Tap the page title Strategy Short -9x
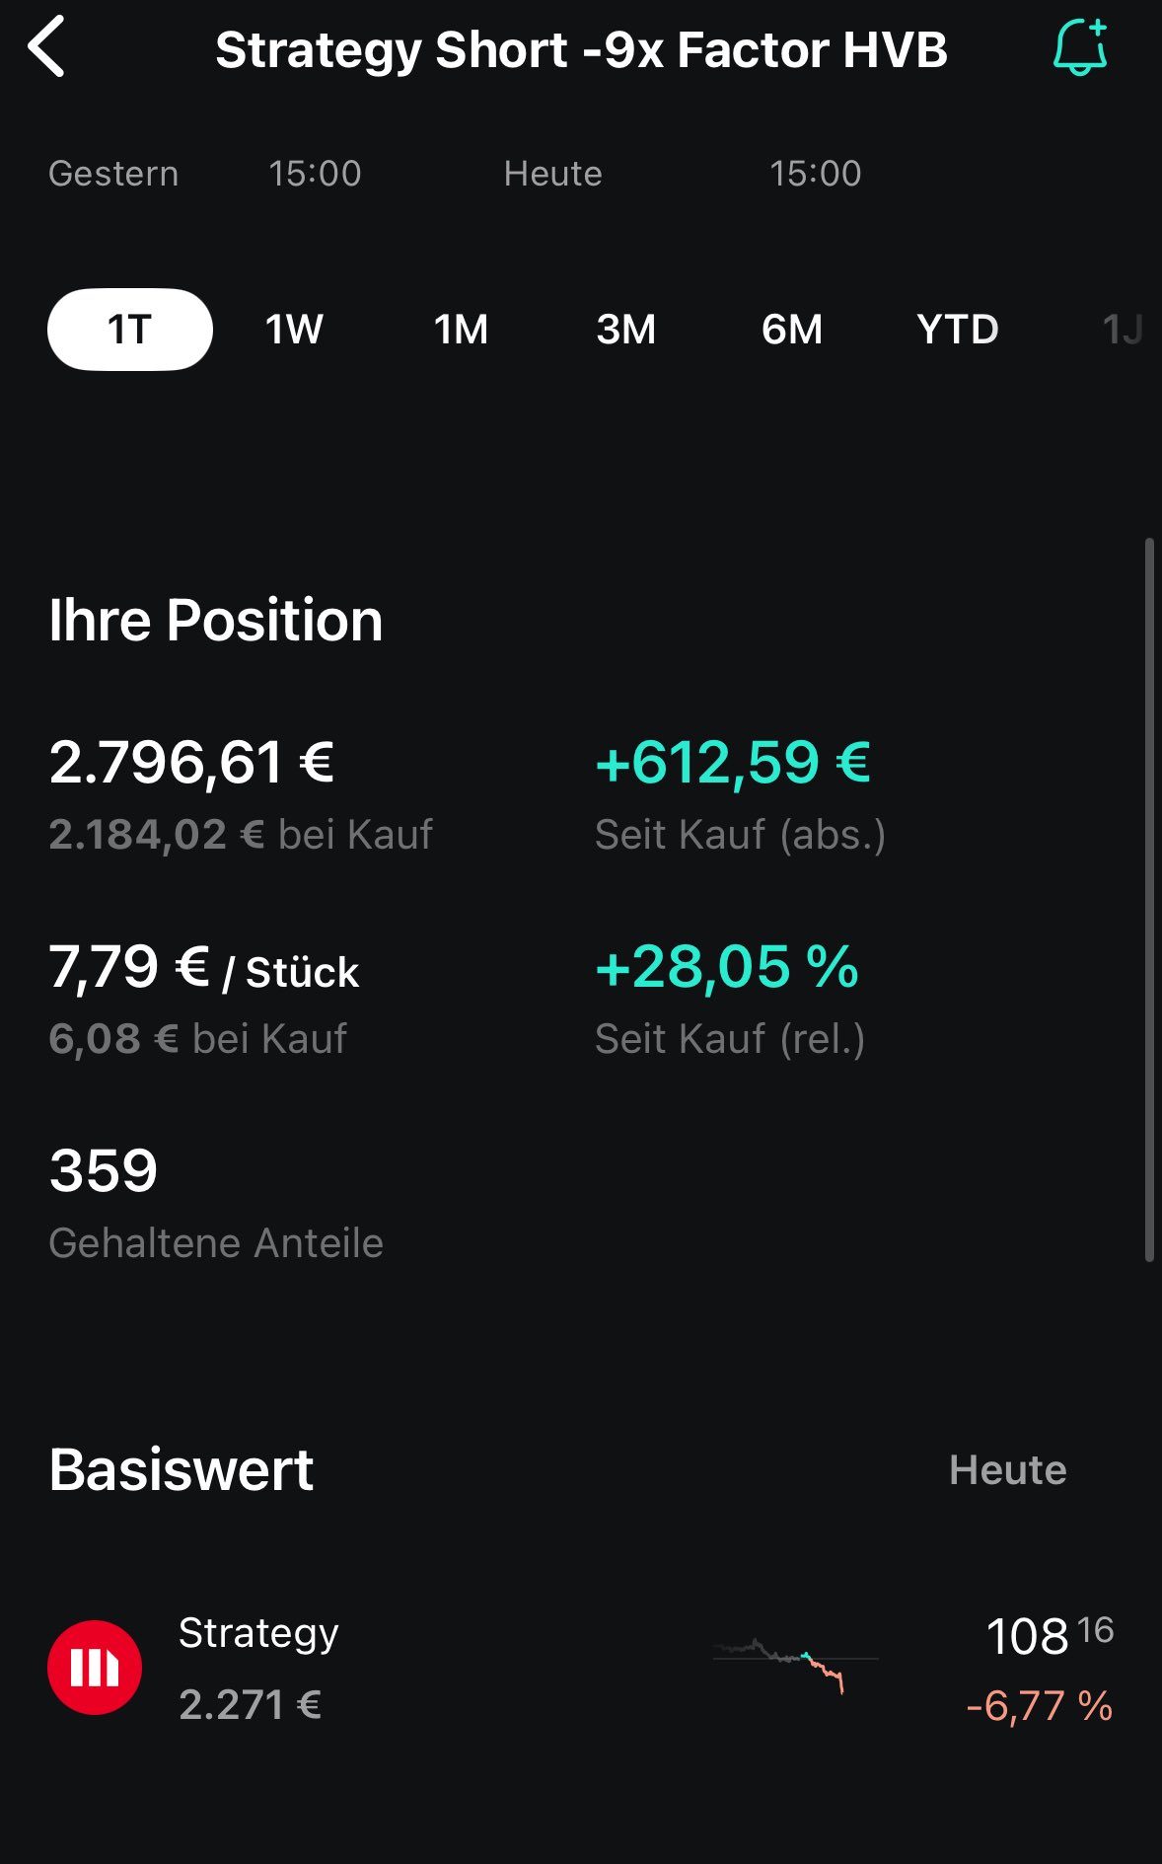Viewport: 1162px width, 1864px height. pyautogui.click(x=581, y=49)
